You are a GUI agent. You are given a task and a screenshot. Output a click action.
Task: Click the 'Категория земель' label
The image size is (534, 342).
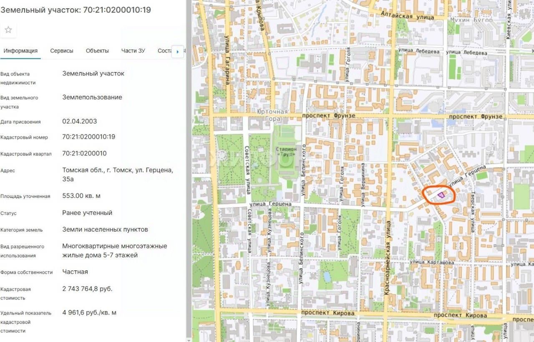(x=21, y=230)
